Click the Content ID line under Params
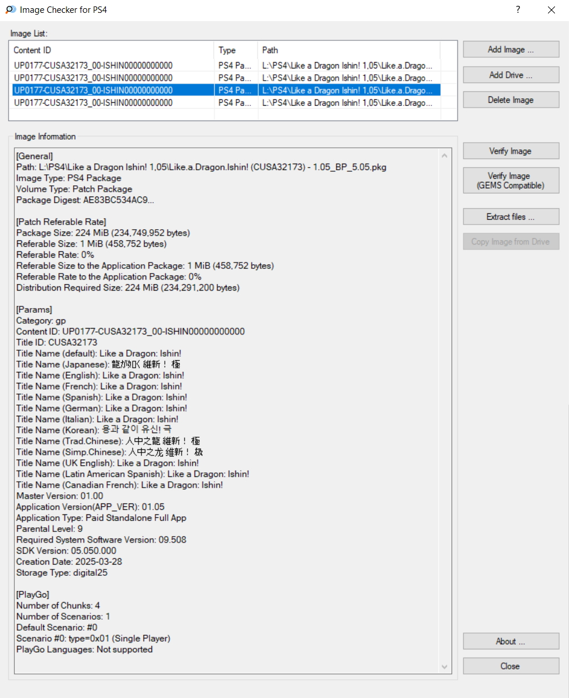569x698 pixels. click(x=130, y=331)
